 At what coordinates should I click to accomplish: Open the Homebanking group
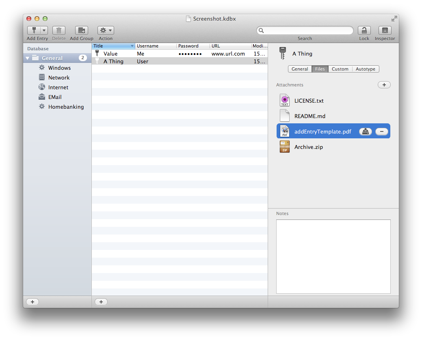[x=66, y=107]
